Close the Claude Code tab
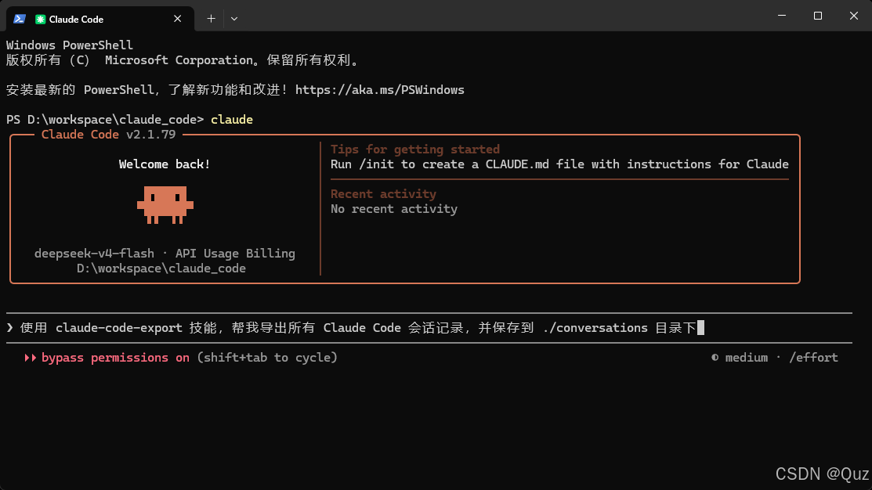This screenshot has height=490, width=872. pos(177,19)
